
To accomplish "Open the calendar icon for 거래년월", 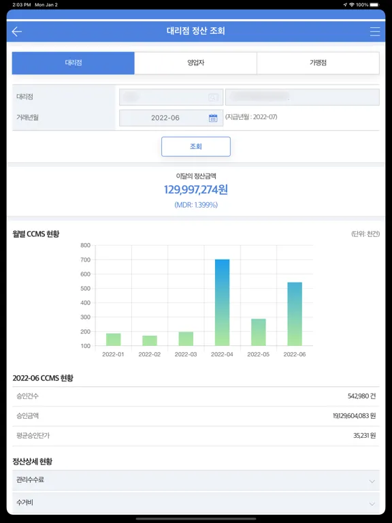I will (213, 118).
